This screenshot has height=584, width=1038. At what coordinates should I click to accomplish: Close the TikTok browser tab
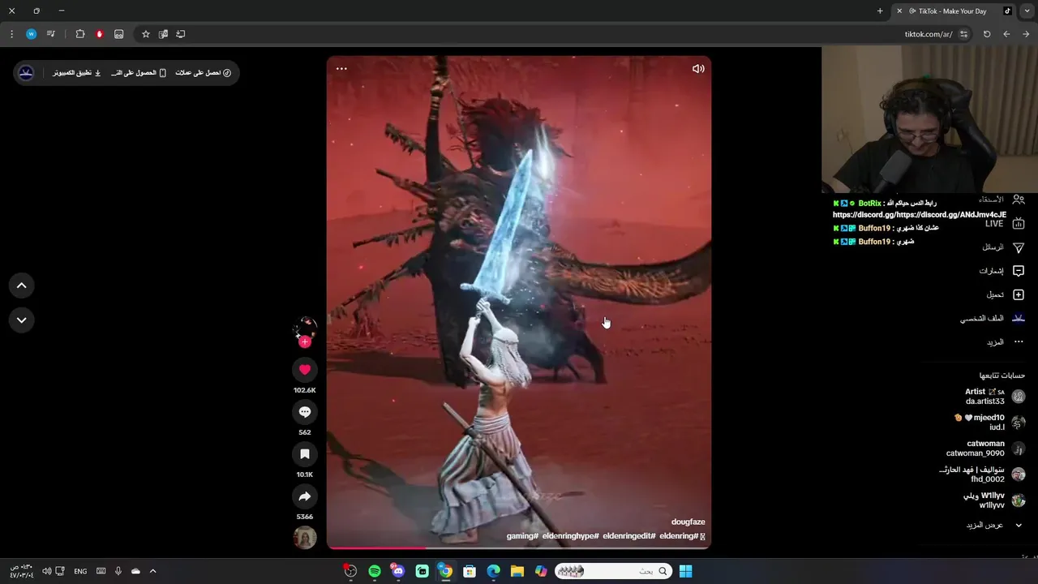899,11
